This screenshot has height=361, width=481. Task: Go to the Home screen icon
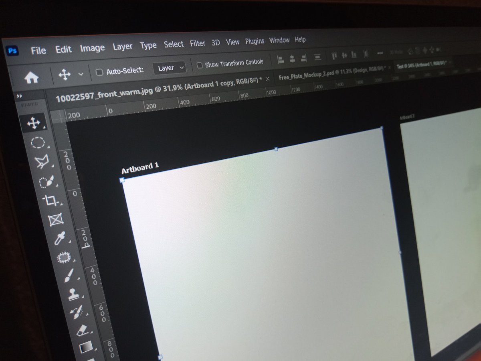31,77
